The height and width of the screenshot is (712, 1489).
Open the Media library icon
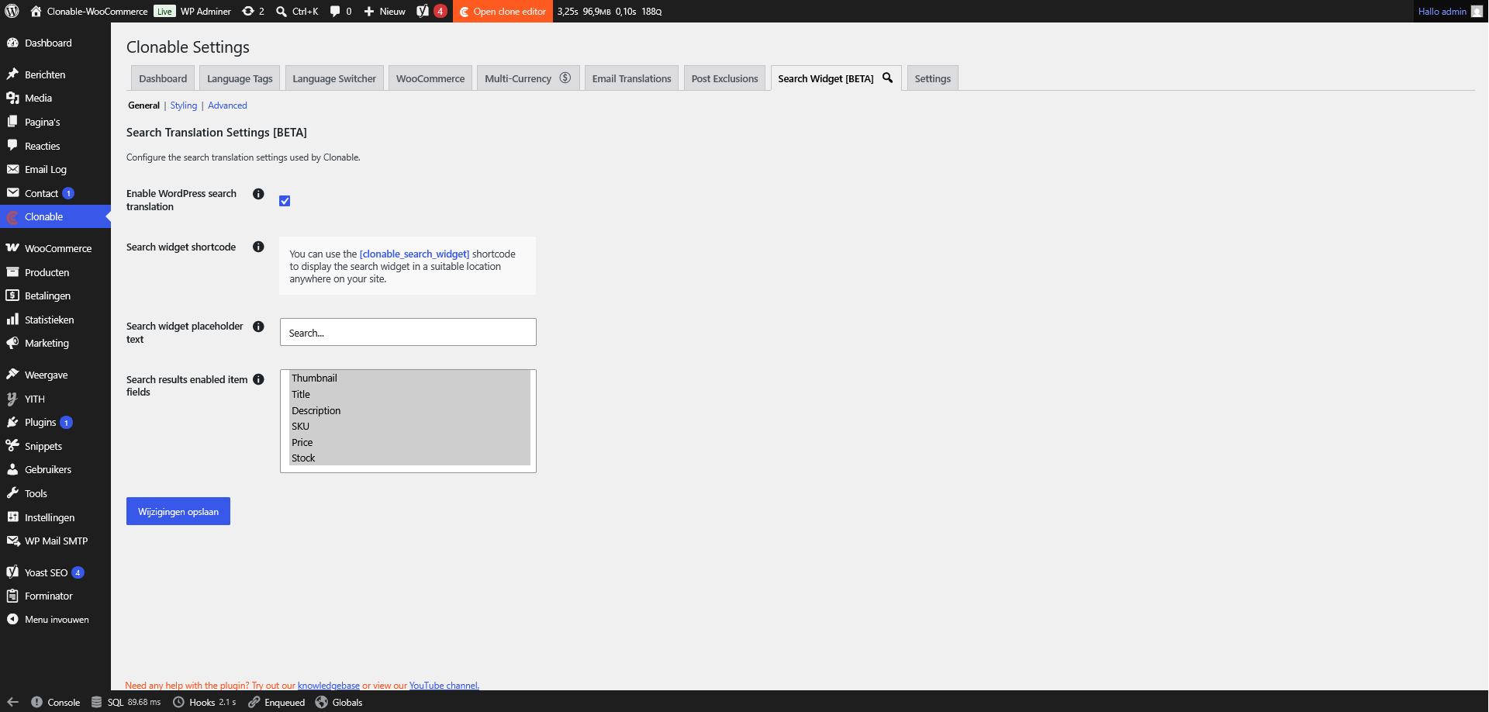tap(12, 98)
